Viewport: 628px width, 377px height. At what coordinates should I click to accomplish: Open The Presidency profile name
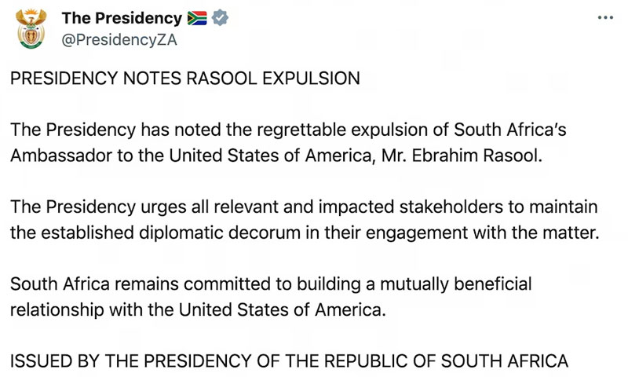pos(122,18)
